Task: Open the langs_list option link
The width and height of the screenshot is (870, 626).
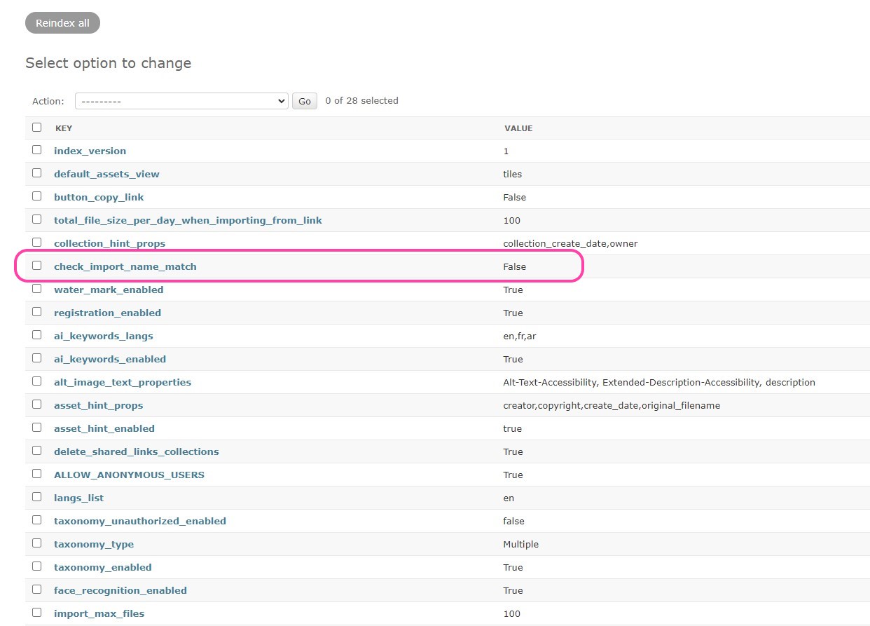Action: [x=78, y=498]
